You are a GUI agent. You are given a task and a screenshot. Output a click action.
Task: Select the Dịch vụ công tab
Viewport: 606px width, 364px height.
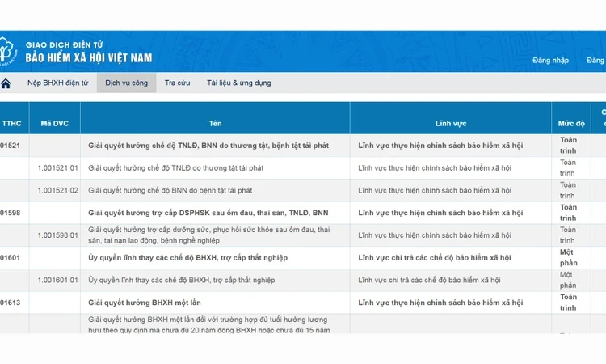[126, 83]
